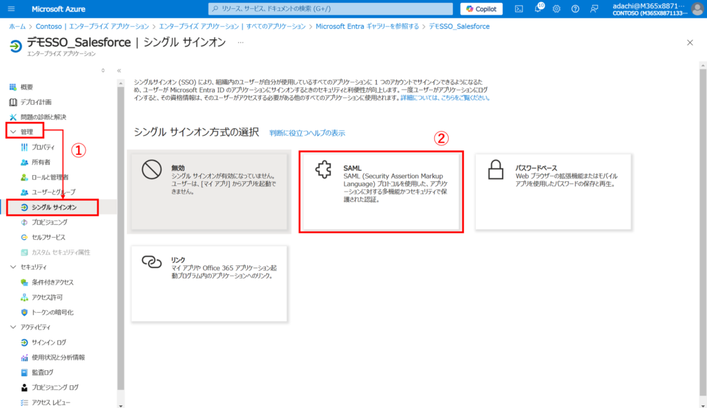707x408 pixels.
Task: Click the 概要 icon in the sidebar
Action: [13, 87]
